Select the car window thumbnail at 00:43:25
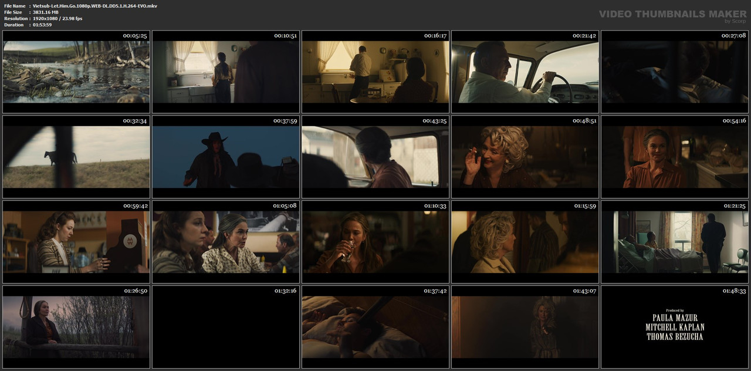The image size is (751, 371). pos(375,157)
